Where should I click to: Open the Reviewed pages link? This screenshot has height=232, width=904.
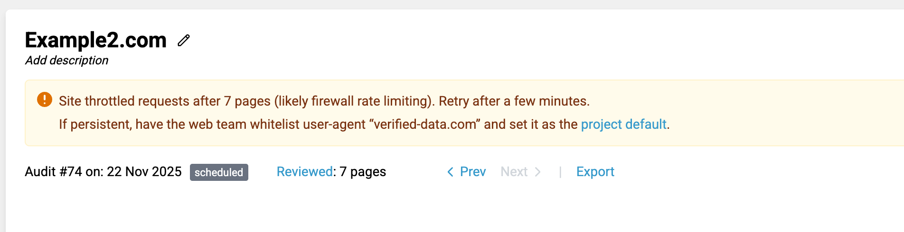pos(305,172)
